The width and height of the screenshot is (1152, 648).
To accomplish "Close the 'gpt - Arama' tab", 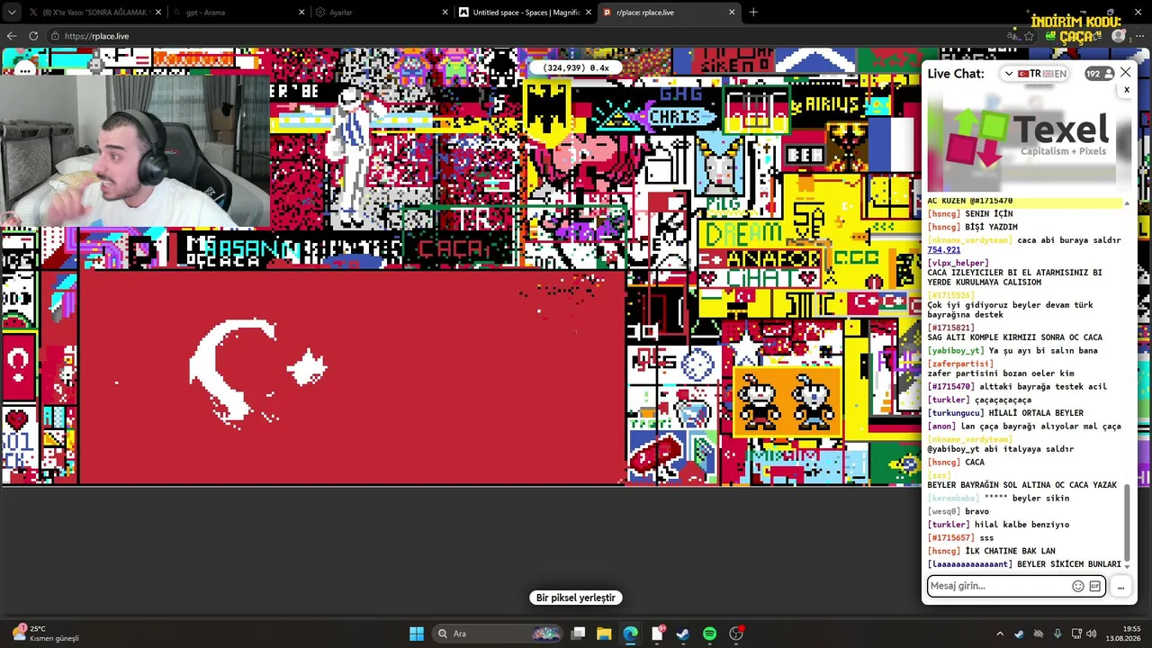I will [x=302, y=13].
